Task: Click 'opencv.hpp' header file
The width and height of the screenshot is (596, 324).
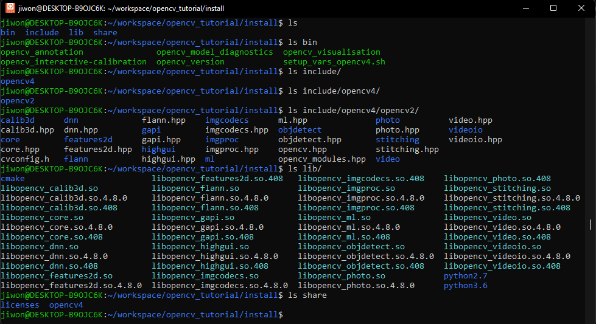Action: (303, 150)
